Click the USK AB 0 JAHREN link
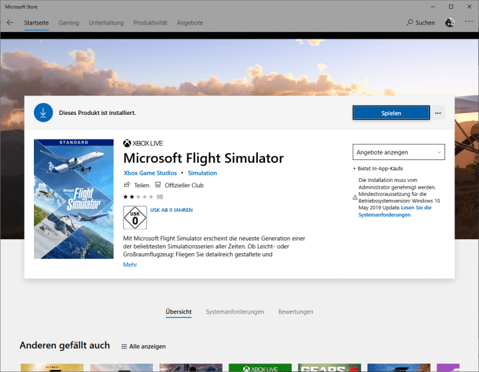Image resolution: width=479 pixels, height=372 pixels. tap(171, 210)
